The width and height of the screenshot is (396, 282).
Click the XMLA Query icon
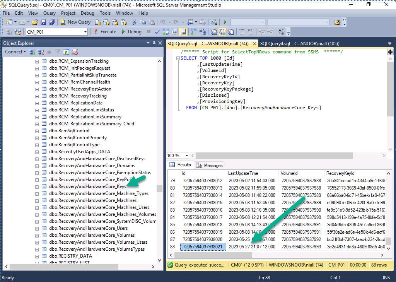(123, 22)
